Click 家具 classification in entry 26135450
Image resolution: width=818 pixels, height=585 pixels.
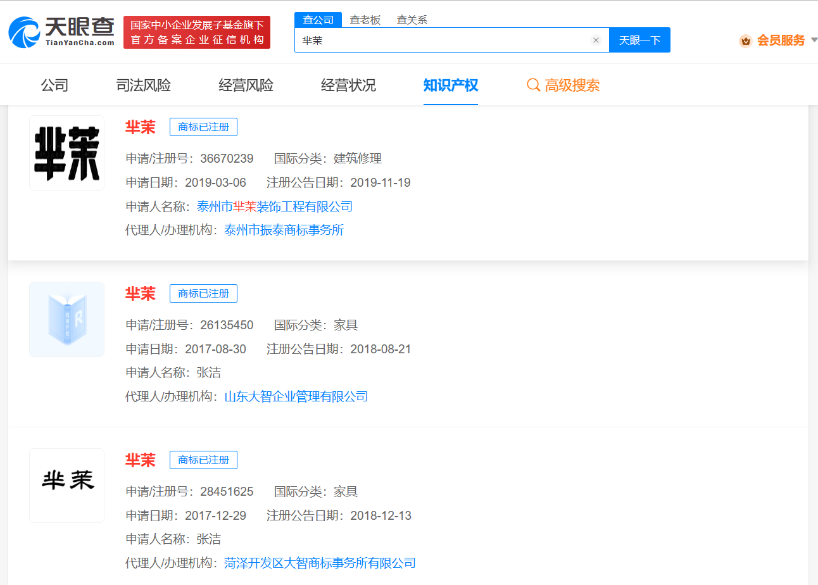346,325
